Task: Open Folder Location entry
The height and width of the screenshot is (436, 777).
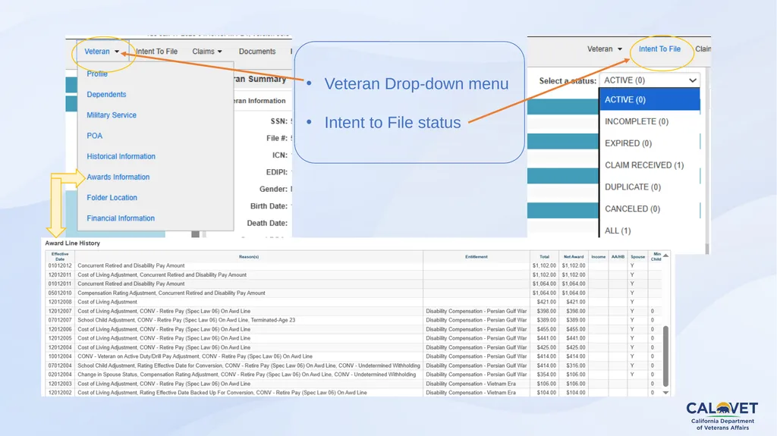Action: click(112, 198)
